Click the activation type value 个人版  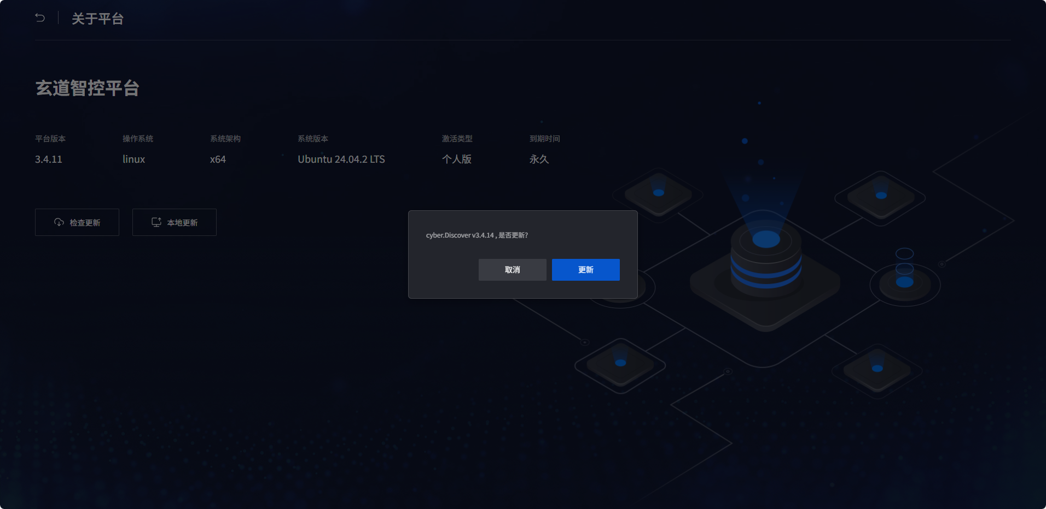457,159
